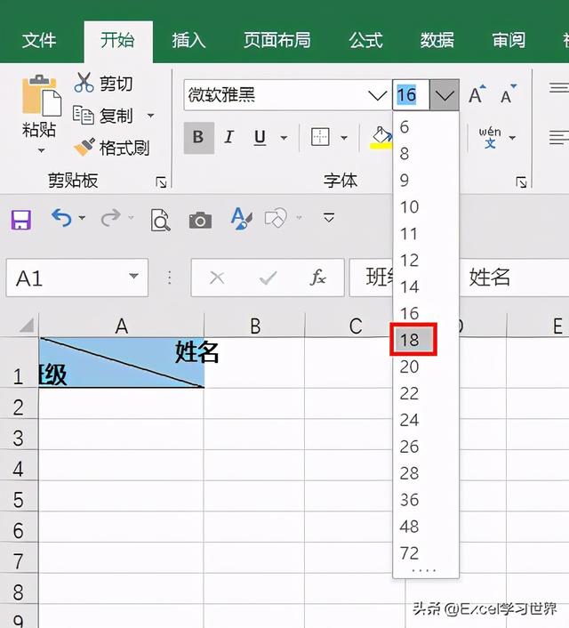Screen dimensions: 569x628
Task: Switch to the 数据 tab
Action: point(437,40)
